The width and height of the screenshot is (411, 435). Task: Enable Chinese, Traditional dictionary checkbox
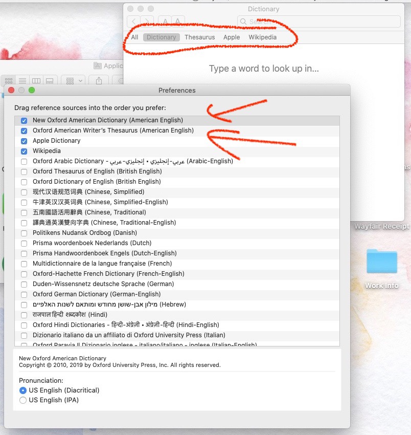(x=24, y=213)
